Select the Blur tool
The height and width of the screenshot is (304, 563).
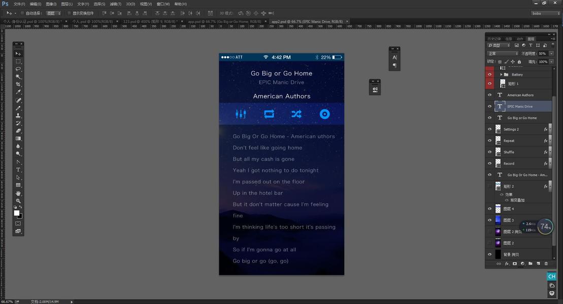tap(18, 146)
